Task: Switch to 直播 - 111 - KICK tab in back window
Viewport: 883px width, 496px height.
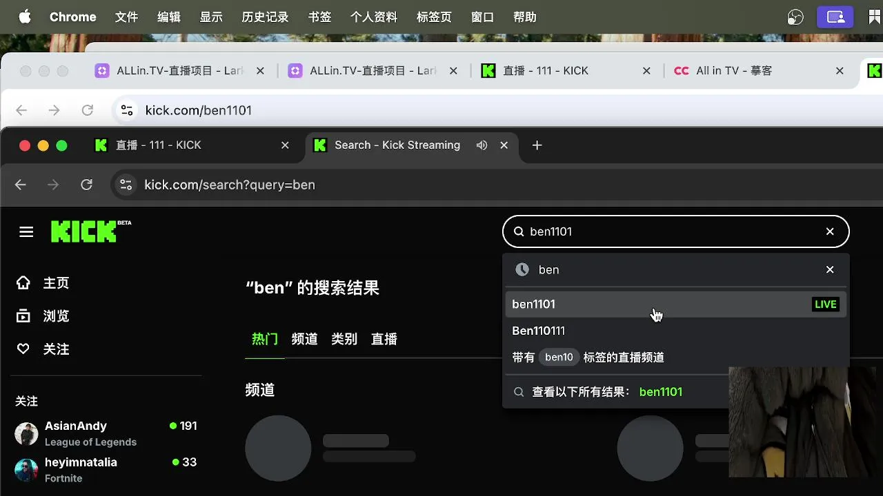Action: click(x=566, y=71)
